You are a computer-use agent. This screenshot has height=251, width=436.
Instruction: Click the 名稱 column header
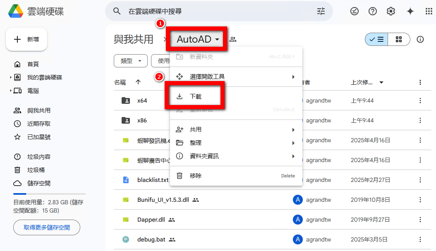(120, 82)
